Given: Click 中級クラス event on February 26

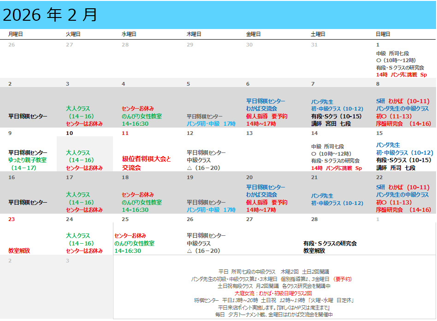Looking at the screenshot, I should pos(199,244).
